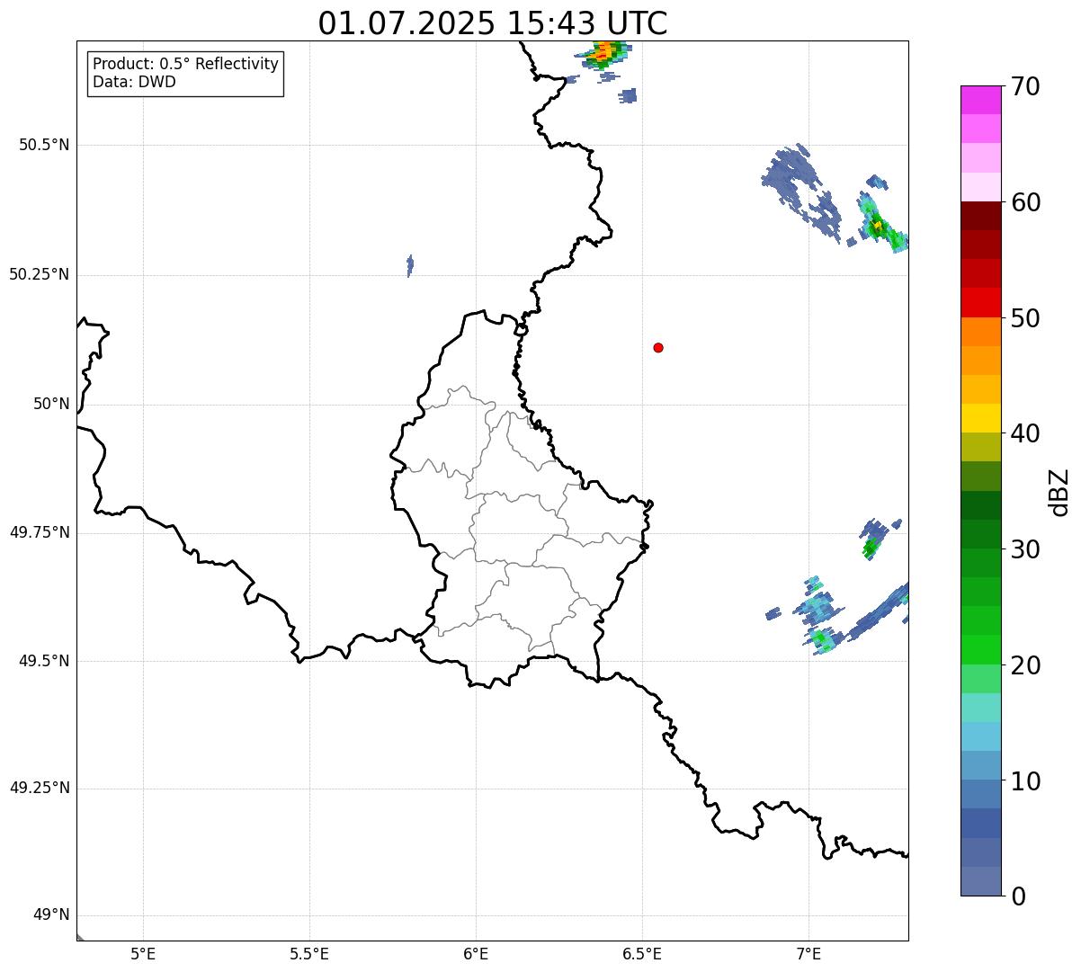Click the Product: 0.5° Reflectivity label
Image resolution: width=1081 pixels, height=972 pixels.
click(185, 65)
